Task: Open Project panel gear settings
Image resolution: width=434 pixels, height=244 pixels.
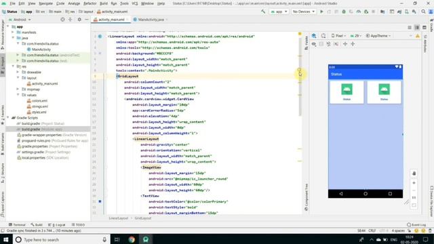Action: tap(79, 20)
